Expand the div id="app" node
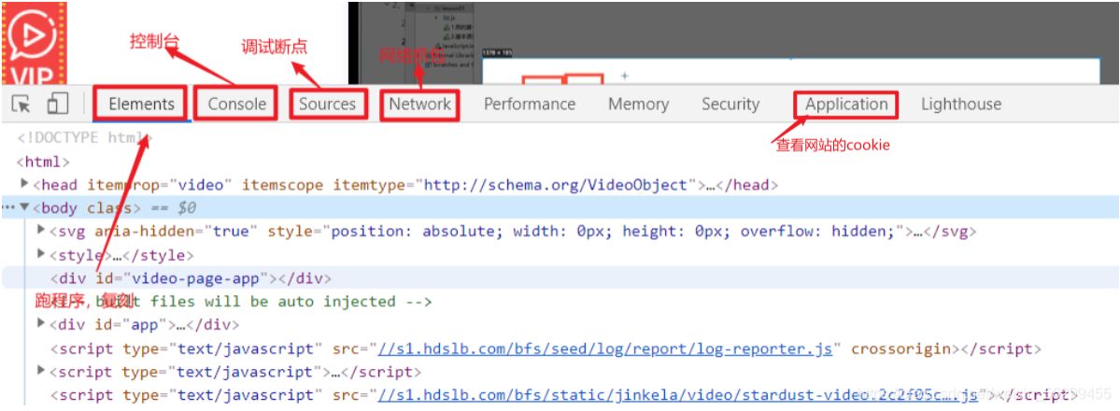The width and height of the screenshot is (1120, 411). click(41, 324)
